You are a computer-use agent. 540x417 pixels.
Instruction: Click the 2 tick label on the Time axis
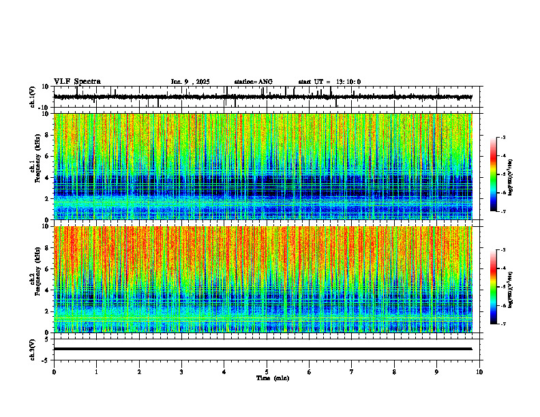click(x=139, y=372)
